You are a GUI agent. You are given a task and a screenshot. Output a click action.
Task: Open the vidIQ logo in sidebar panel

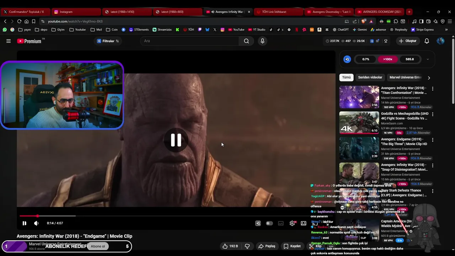click(347, 59)
